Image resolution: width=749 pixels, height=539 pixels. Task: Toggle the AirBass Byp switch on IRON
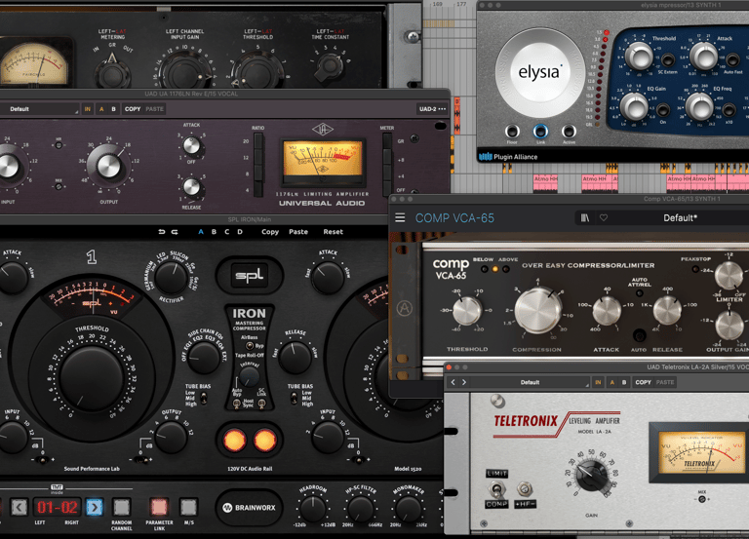click(249, 346)
